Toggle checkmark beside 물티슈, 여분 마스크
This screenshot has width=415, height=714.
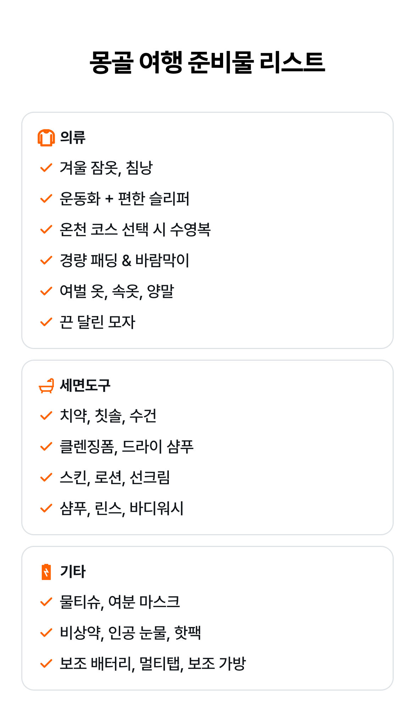[46, 602]
